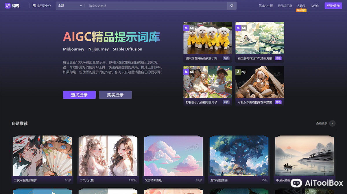Screen dimensions: 347x194
Task: Open the yellow raincoat puppies thumbnail
Action: pyautogui.click(x=208, y=38)
